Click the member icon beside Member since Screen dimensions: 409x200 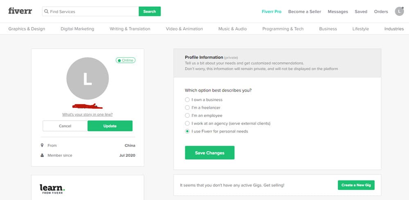pyautogui.click(x=42, y=155)
